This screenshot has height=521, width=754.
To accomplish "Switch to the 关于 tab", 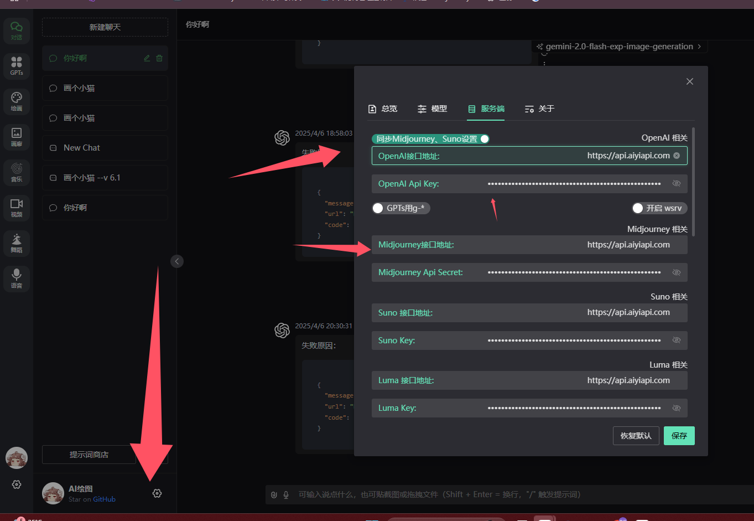I will (539, 109).
